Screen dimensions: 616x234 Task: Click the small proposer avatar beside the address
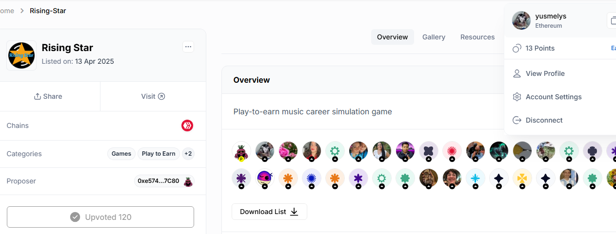pos(188,181)
